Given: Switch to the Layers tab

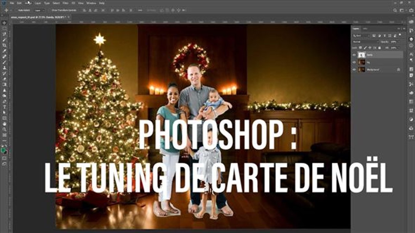Looking at the screenshot, I should [x=356, y=28].
